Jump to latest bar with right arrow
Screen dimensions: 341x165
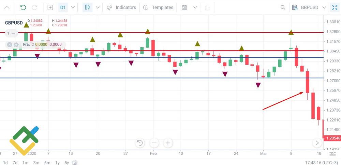tap(317, 143)
